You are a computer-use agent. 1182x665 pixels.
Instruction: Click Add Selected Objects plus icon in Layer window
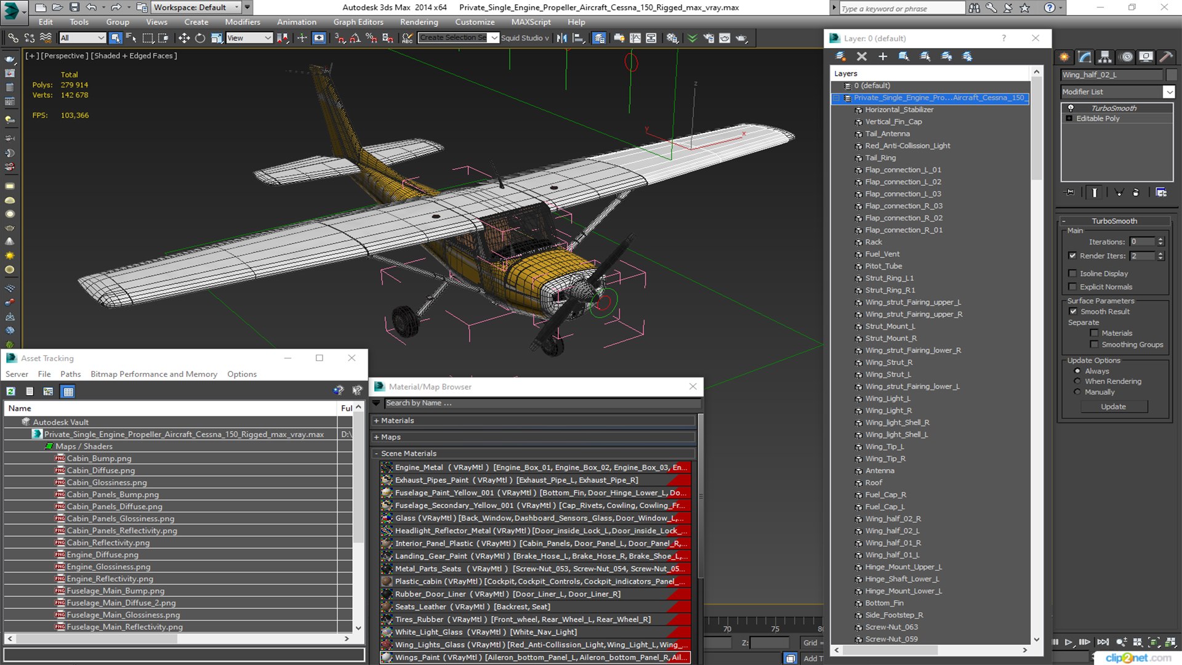click(883, 57)
